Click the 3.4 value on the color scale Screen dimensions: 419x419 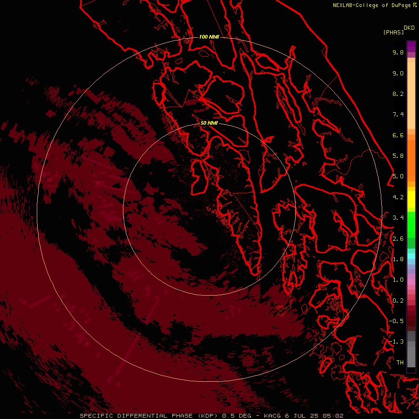(398, 218)
